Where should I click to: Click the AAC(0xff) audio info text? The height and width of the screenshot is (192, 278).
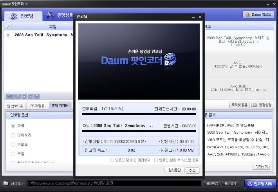coord(238,88)
